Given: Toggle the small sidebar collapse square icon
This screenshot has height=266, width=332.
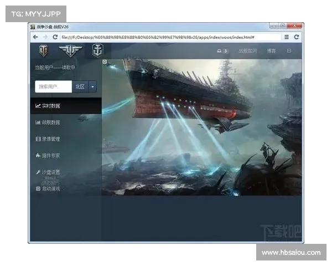Looking at the screenshot, I should (x=105, y=62).
